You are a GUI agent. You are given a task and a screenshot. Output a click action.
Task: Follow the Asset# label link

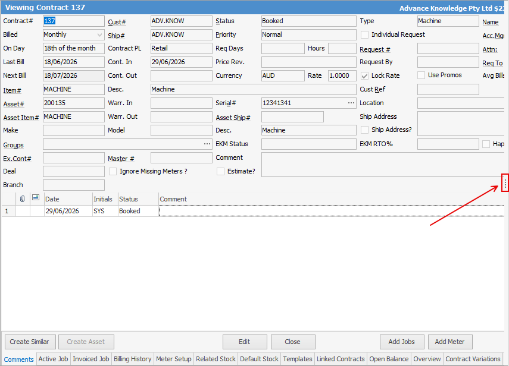14,104
